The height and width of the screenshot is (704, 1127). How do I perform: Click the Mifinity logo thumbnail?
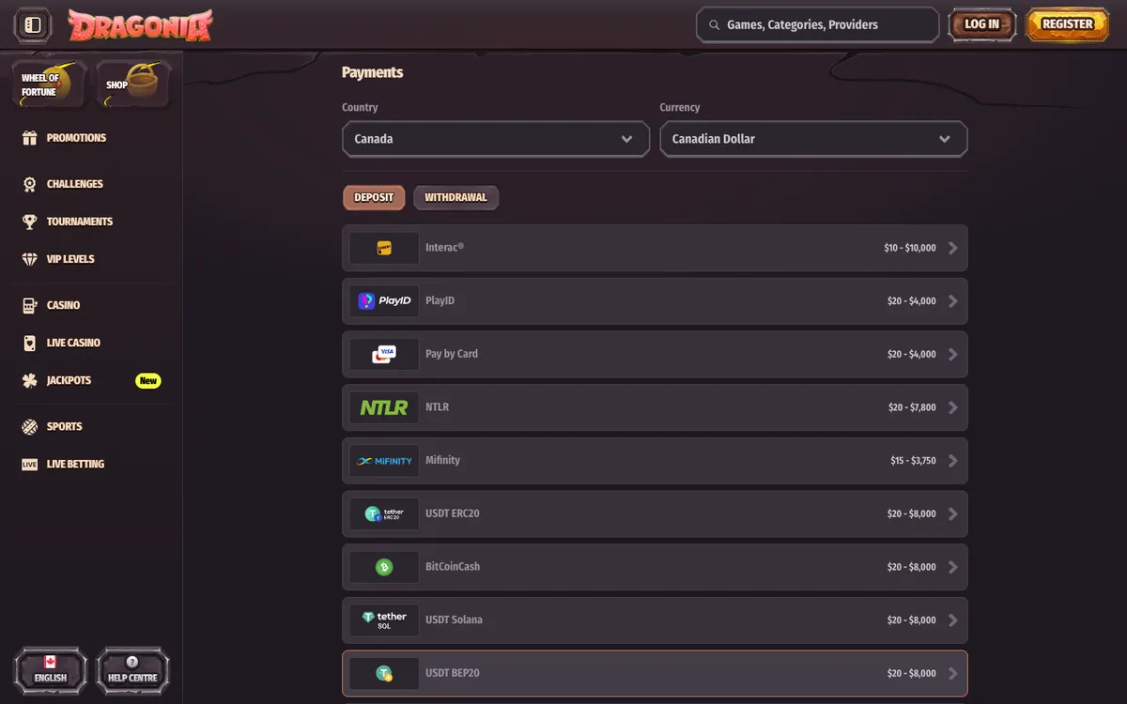point(384,461)
